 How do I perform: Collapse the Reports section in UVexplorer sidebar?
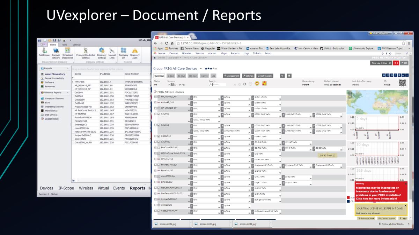coord(67,68)
